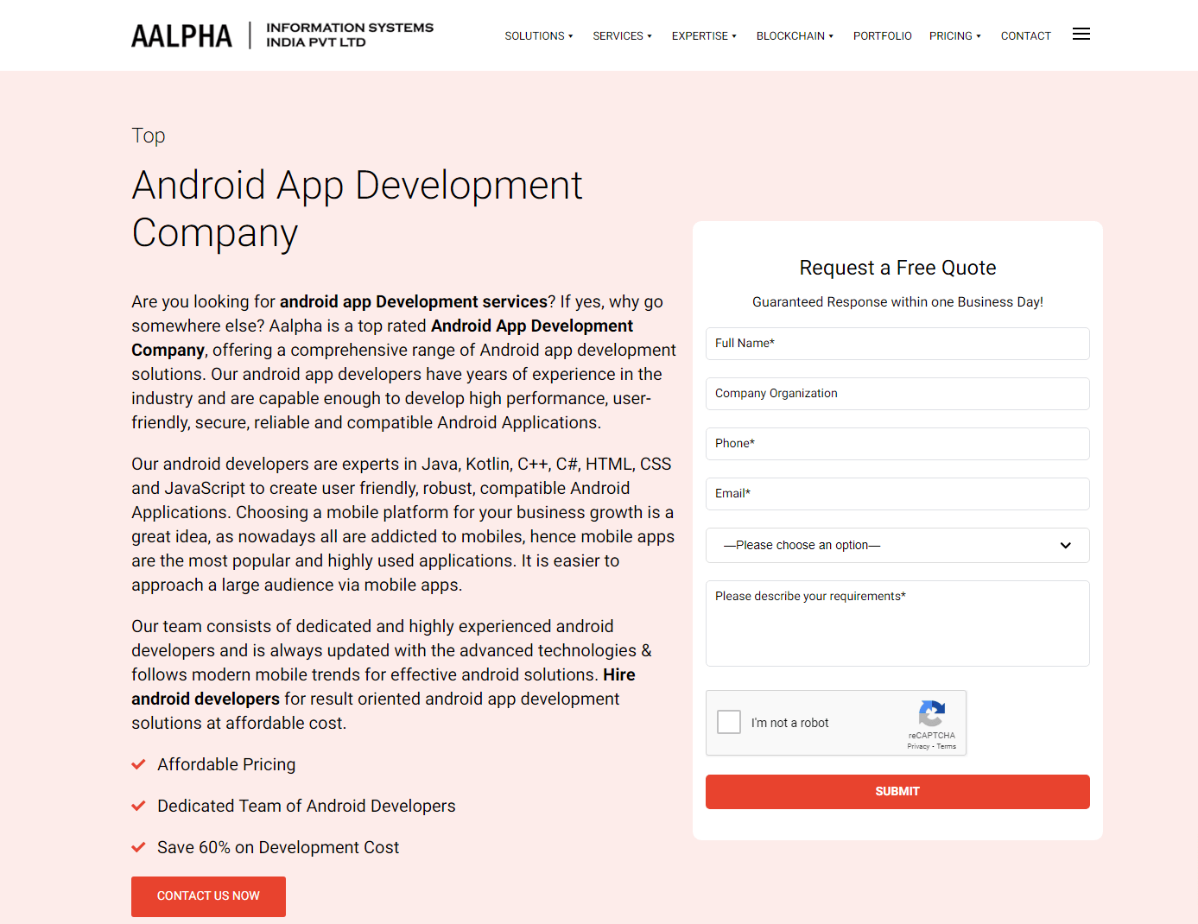Expand the Solutions menu
1198x924 pixels.
pos(539,36)
